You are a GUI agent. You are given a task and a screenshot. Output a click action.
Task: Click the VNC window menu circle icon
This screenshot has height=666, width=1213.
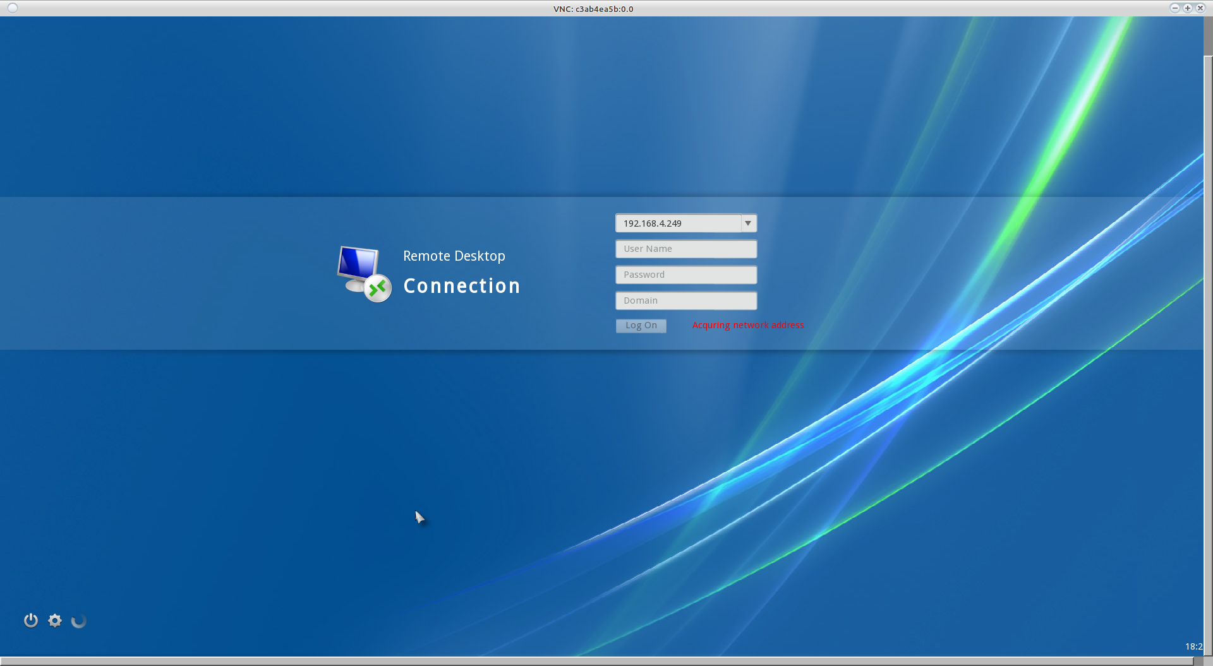tap(13, 8)
